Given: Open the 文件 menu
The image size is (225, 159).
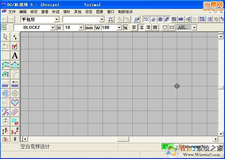Looking at the screenshot, I should point(12,12).
